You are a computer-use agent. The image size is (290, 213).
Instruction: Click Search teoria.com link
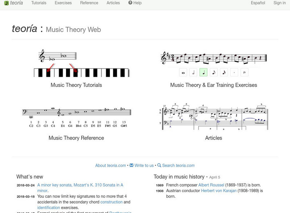(178, 166)
